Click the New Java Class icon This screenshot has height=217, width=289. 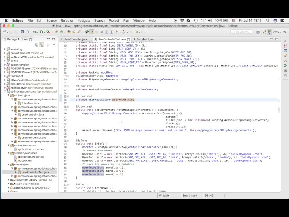pos(61,32)
